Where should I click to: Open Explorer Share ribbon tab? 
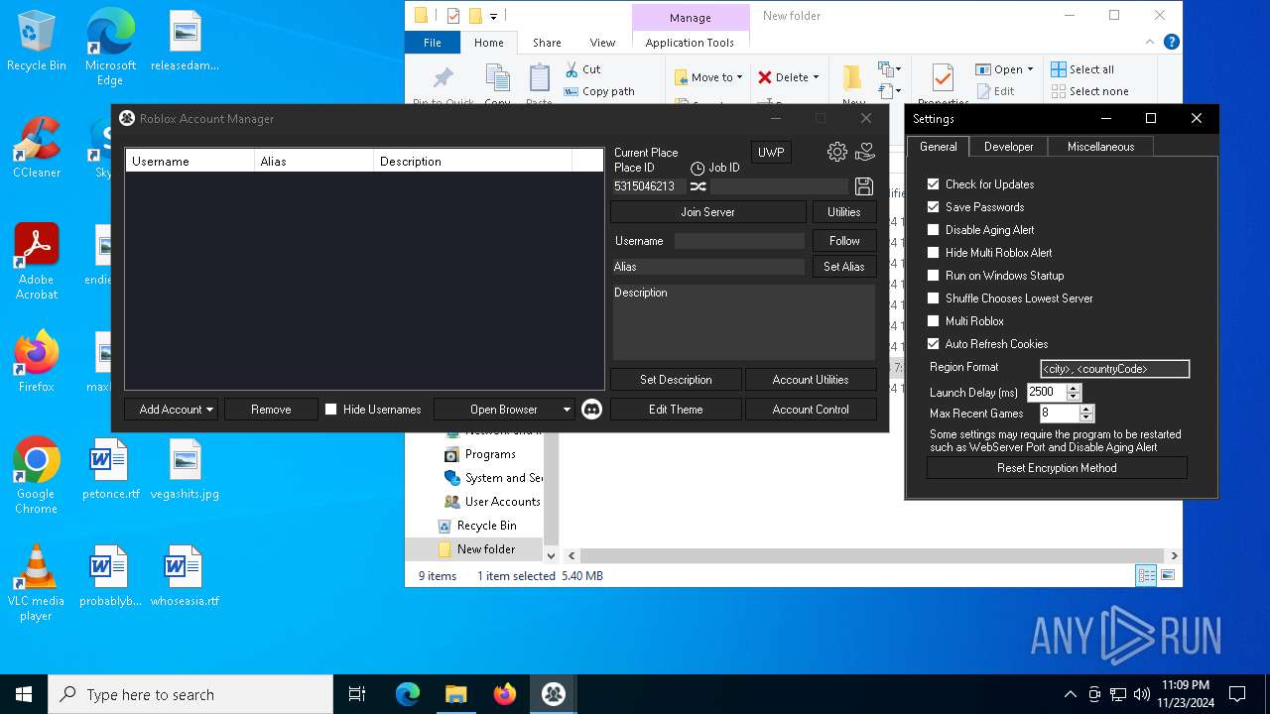[x=547, y=43]
